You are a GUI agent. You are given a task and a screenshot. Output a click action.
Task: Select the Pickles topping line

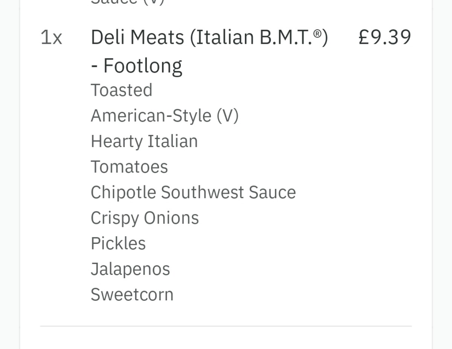pos(118,243)
